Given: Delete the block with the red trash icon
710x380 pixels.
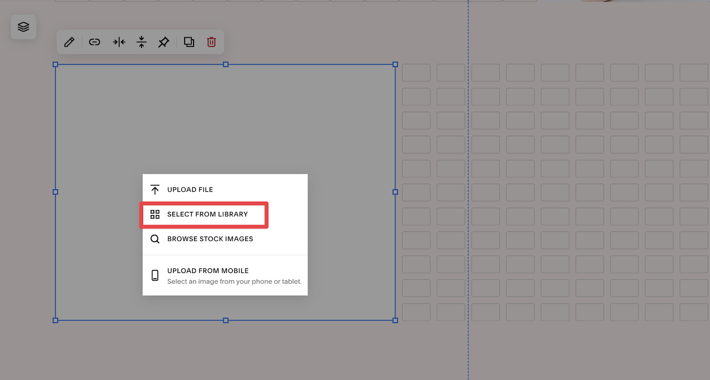Looking at the screenshot, I should 211,42.
